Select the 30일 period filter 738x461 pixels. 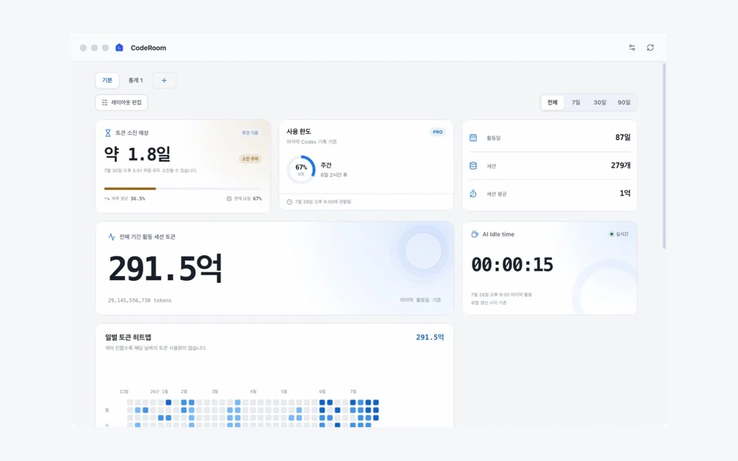pos(600,103)
